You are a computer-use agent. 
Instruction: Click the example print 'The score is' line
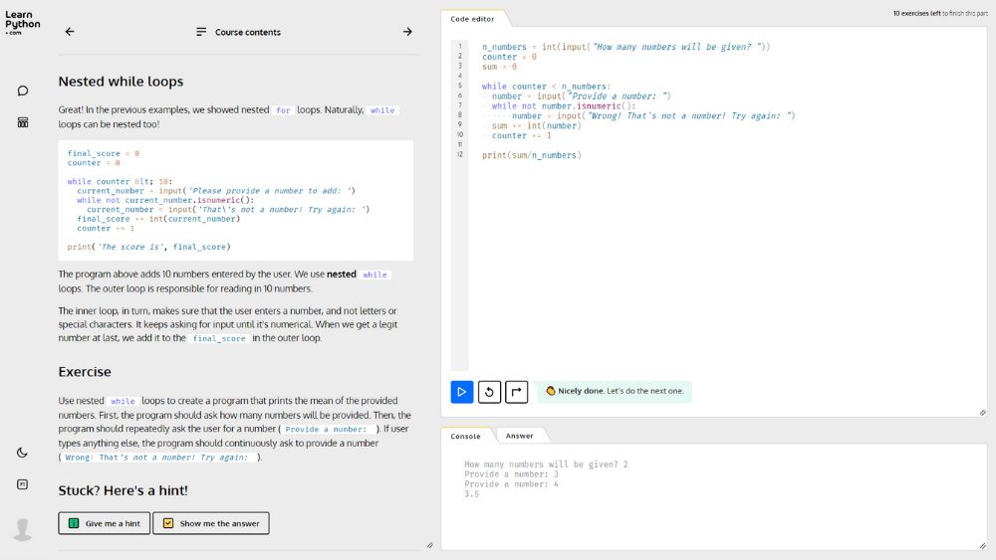[x=148, y=247]
